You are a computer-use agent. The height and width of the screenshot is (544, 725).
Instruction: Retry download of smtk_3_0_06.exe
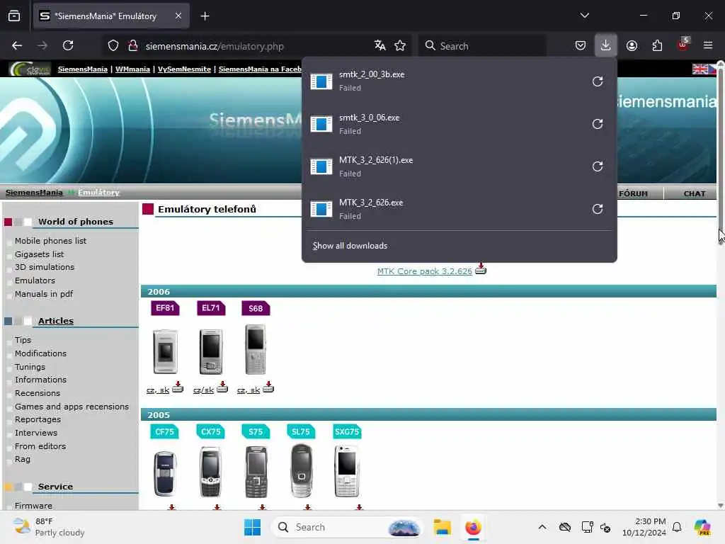598,124
